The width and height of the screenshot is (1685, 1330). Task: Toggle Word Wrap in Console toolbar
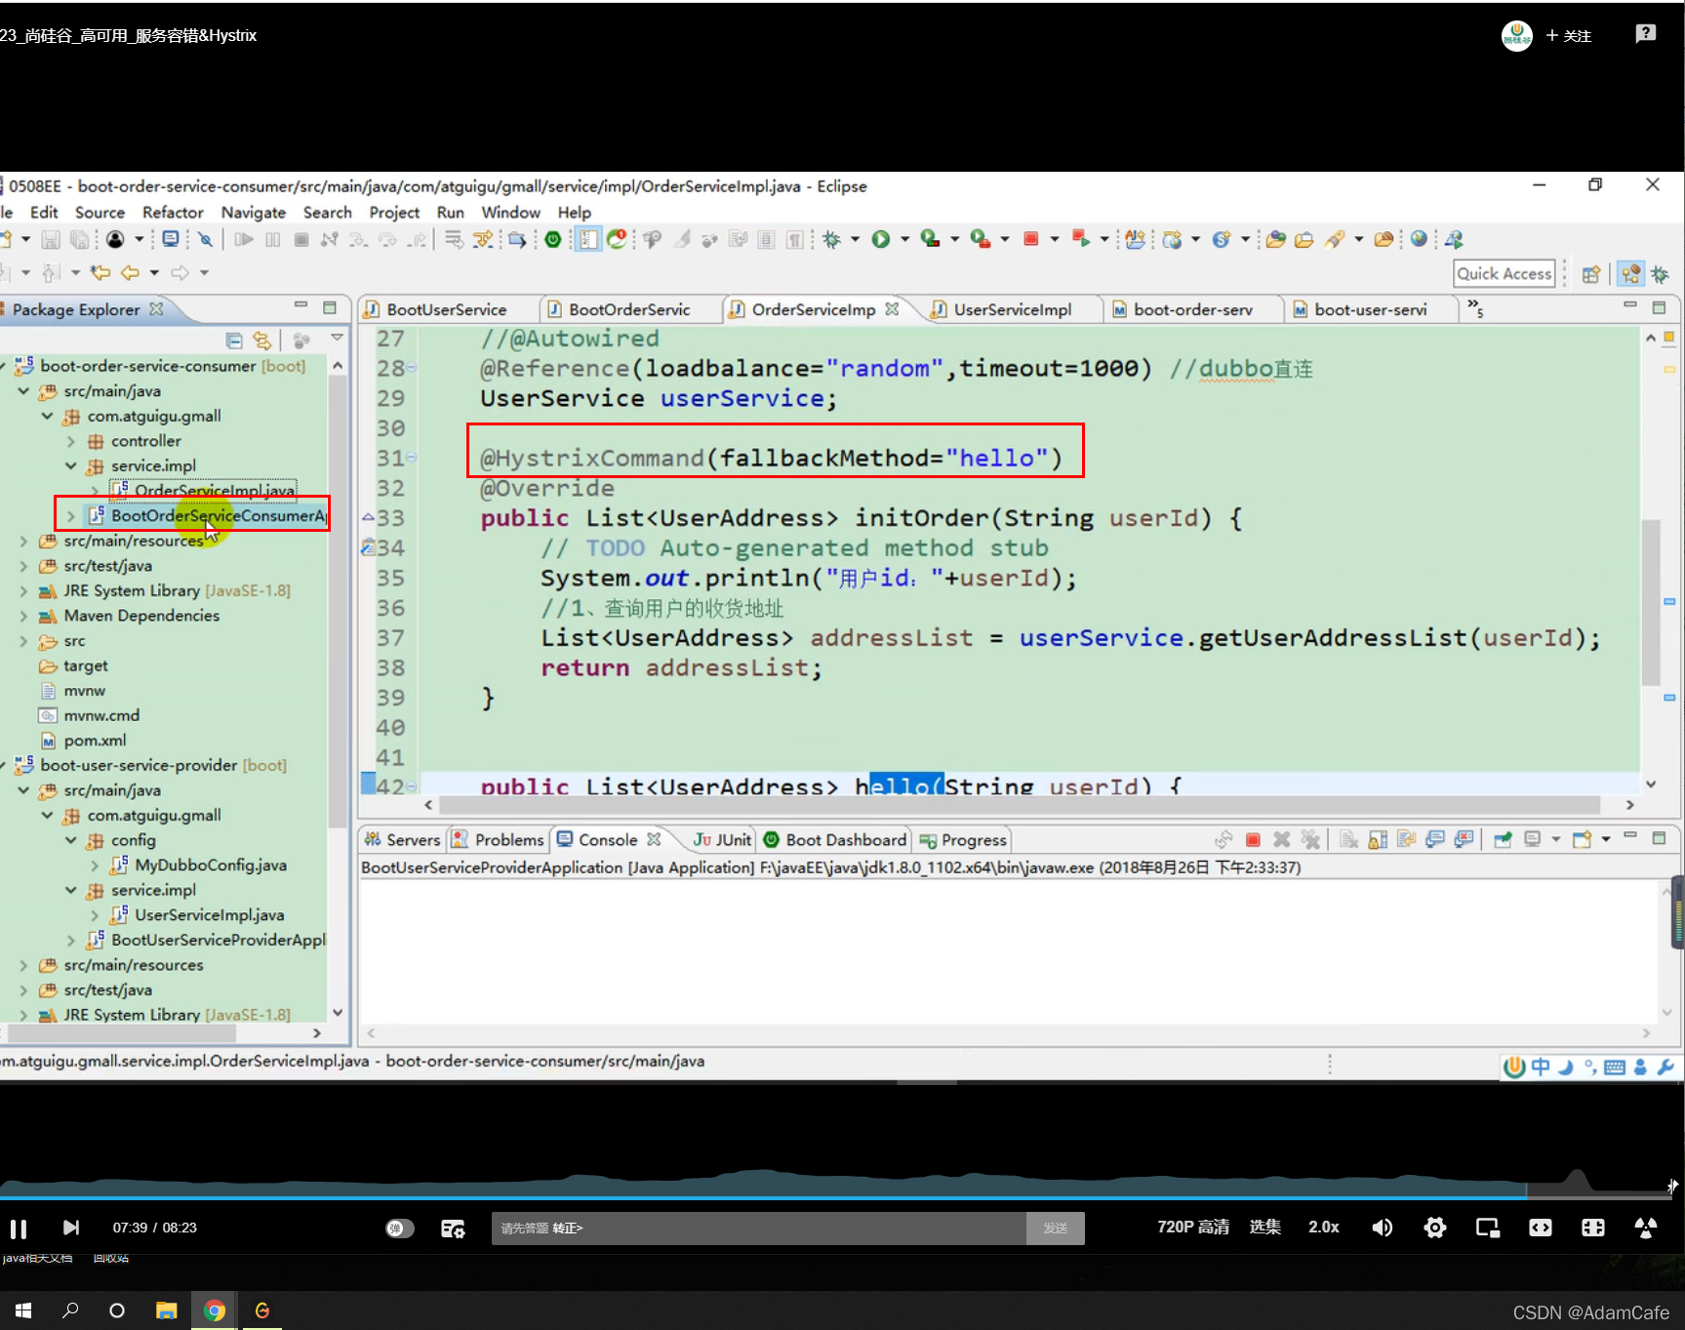click(x=1406, y=839)
